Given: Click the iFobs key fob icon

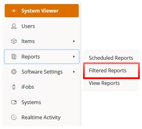Looking at the screenshot, I should [14, 87].
